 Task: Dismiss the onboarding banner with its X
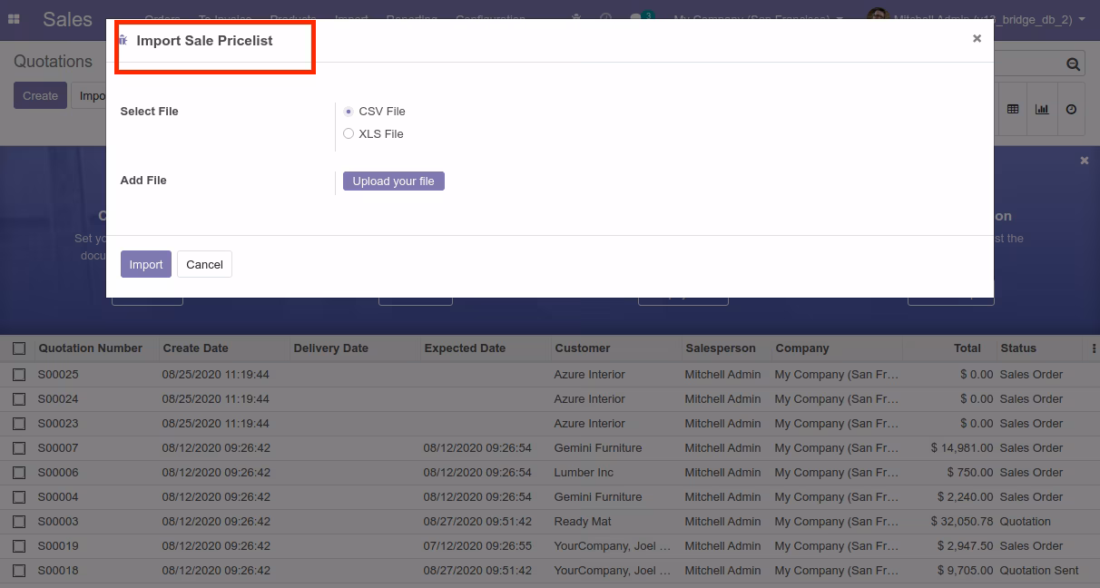[1084, 160]
